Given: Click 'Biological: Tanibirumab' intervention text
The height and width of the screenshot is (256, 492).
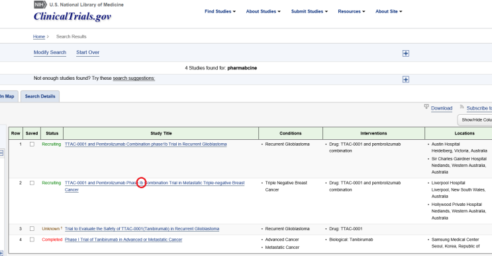Looking at the screenshot, I should click(351, 240).
